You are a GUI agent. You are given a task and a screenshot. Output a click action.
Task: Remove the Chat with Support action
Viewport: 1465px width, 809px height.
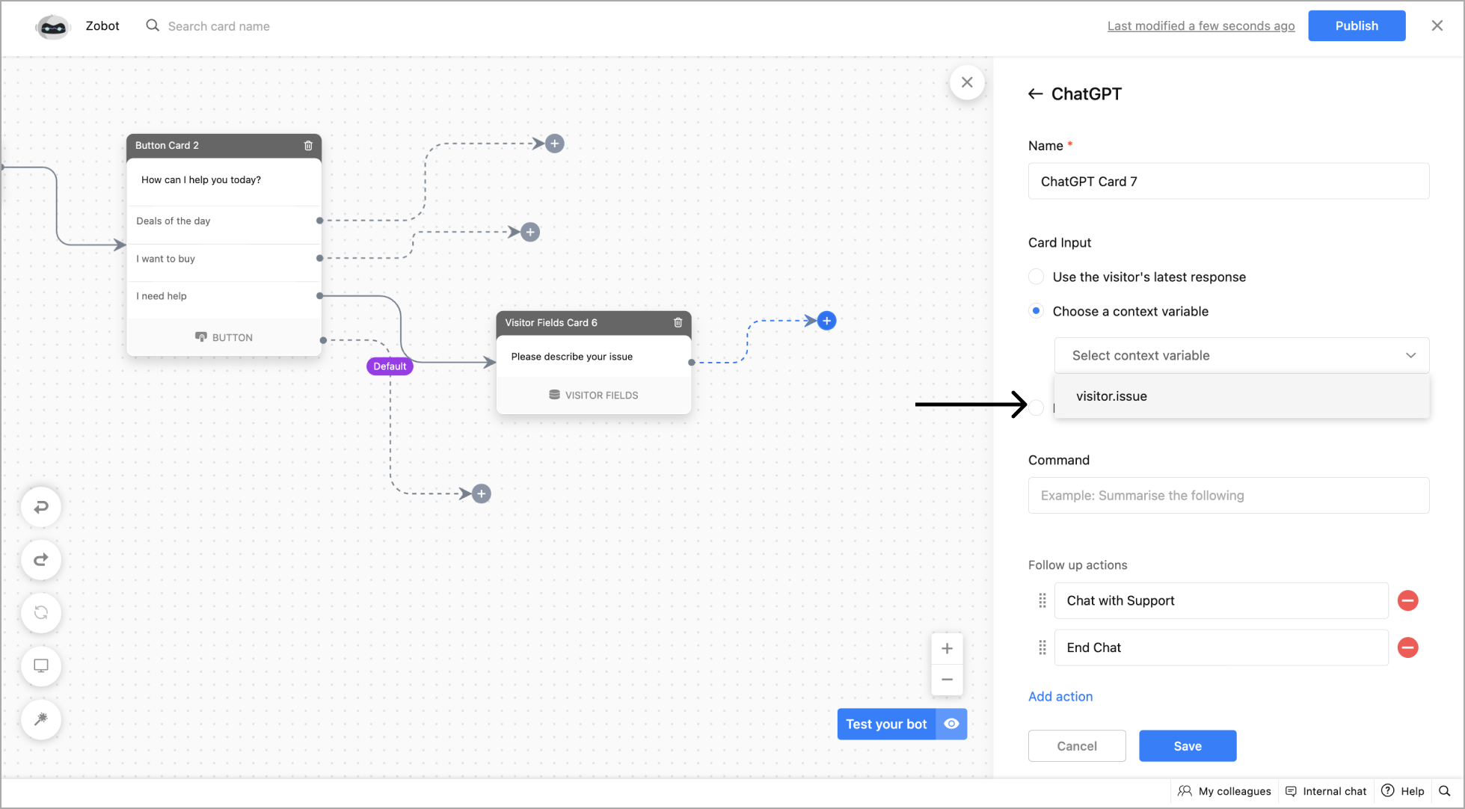(x=1407, y=601)
